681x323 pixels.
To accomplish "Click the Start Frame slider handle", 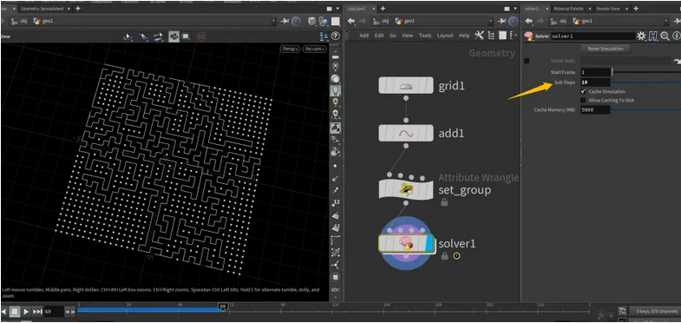I will click(612, 72).
